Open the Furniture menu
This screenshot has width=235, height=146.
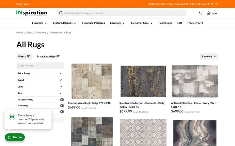[x=39, y=23]
